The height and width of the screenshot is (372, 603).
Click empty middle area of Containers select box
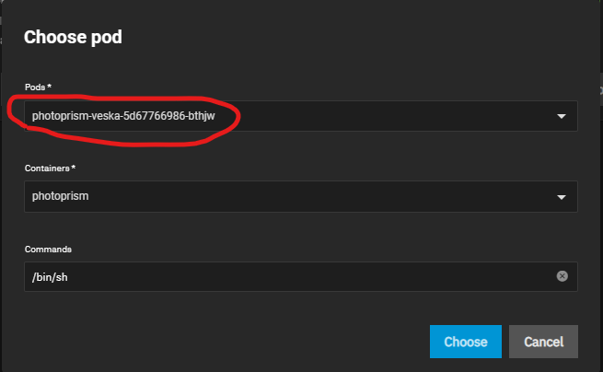tap(307, 196)
